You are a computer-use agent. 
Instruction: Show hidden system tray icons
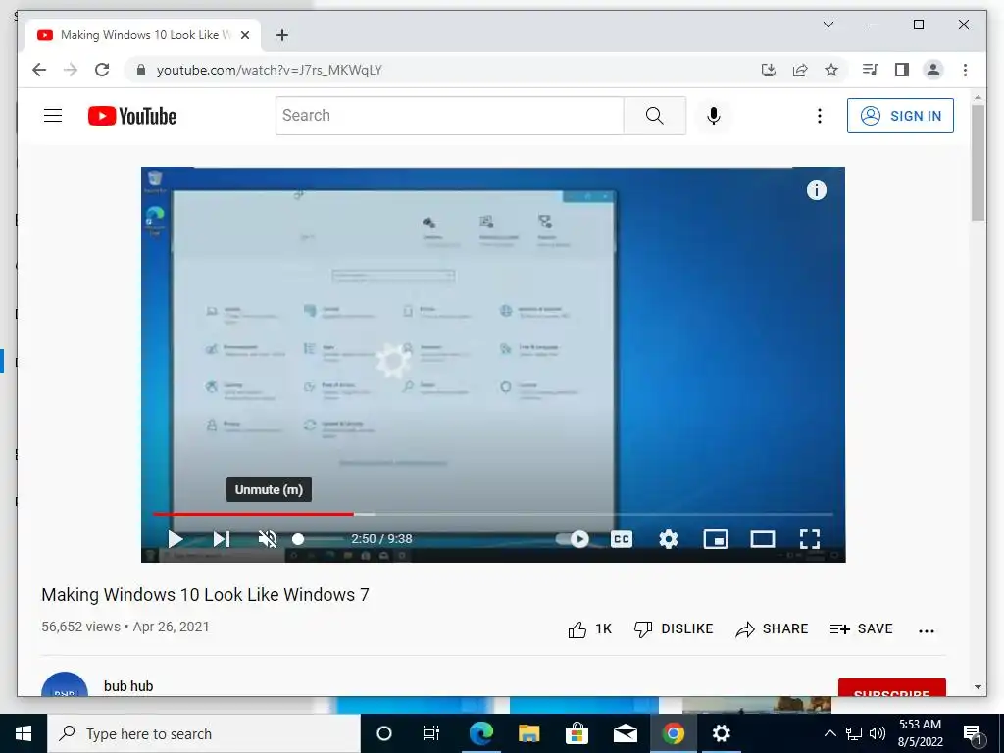tap(829, 733)
